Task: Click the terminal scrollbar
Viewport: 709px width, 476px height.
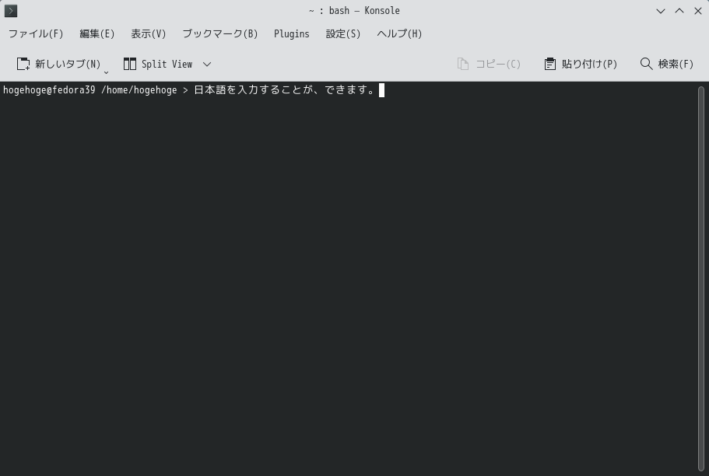Action: (701, 278)
